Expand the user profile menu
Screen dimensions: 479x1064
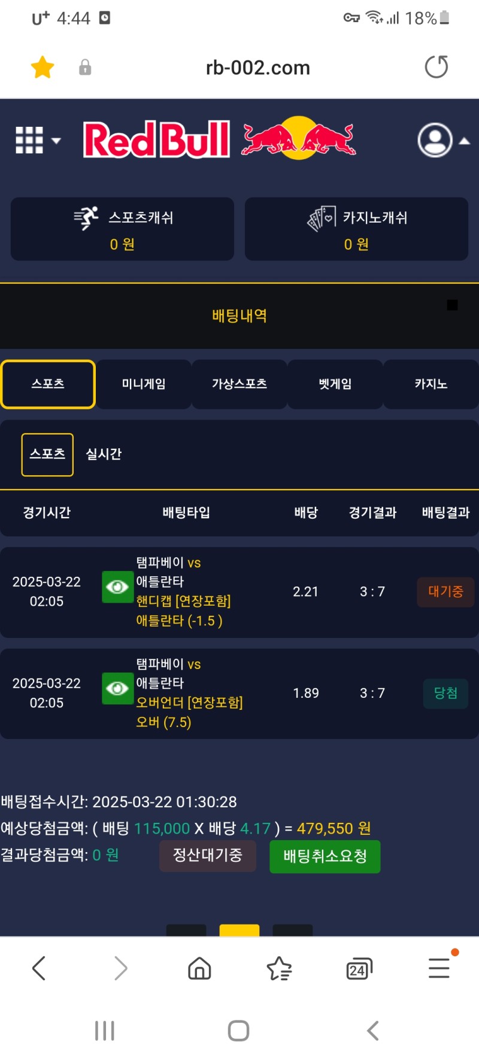(x=442, y=141)
